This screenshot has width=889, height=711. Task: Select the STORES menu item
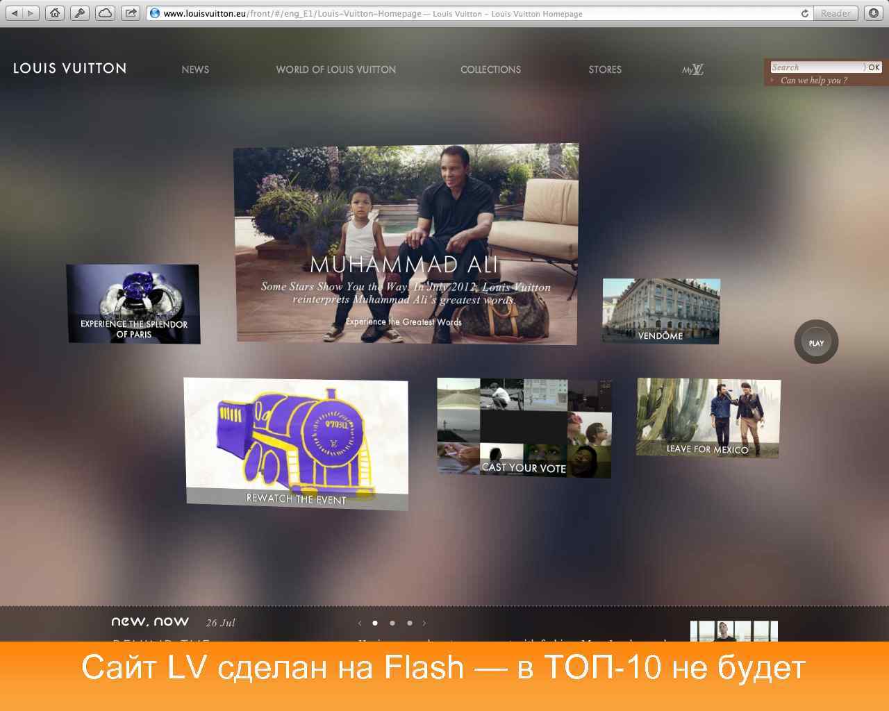[x=604, y=69]
